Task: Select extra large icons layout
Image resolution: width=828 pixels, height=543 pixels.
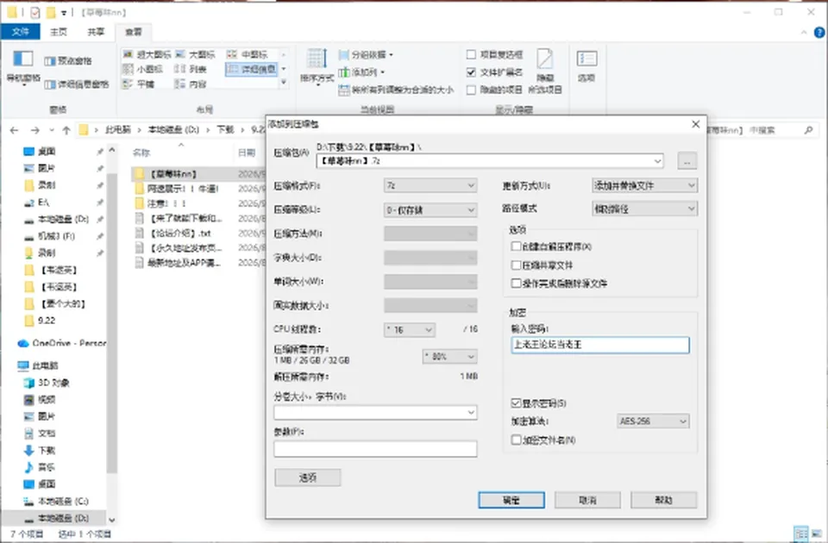Action: 147,54
